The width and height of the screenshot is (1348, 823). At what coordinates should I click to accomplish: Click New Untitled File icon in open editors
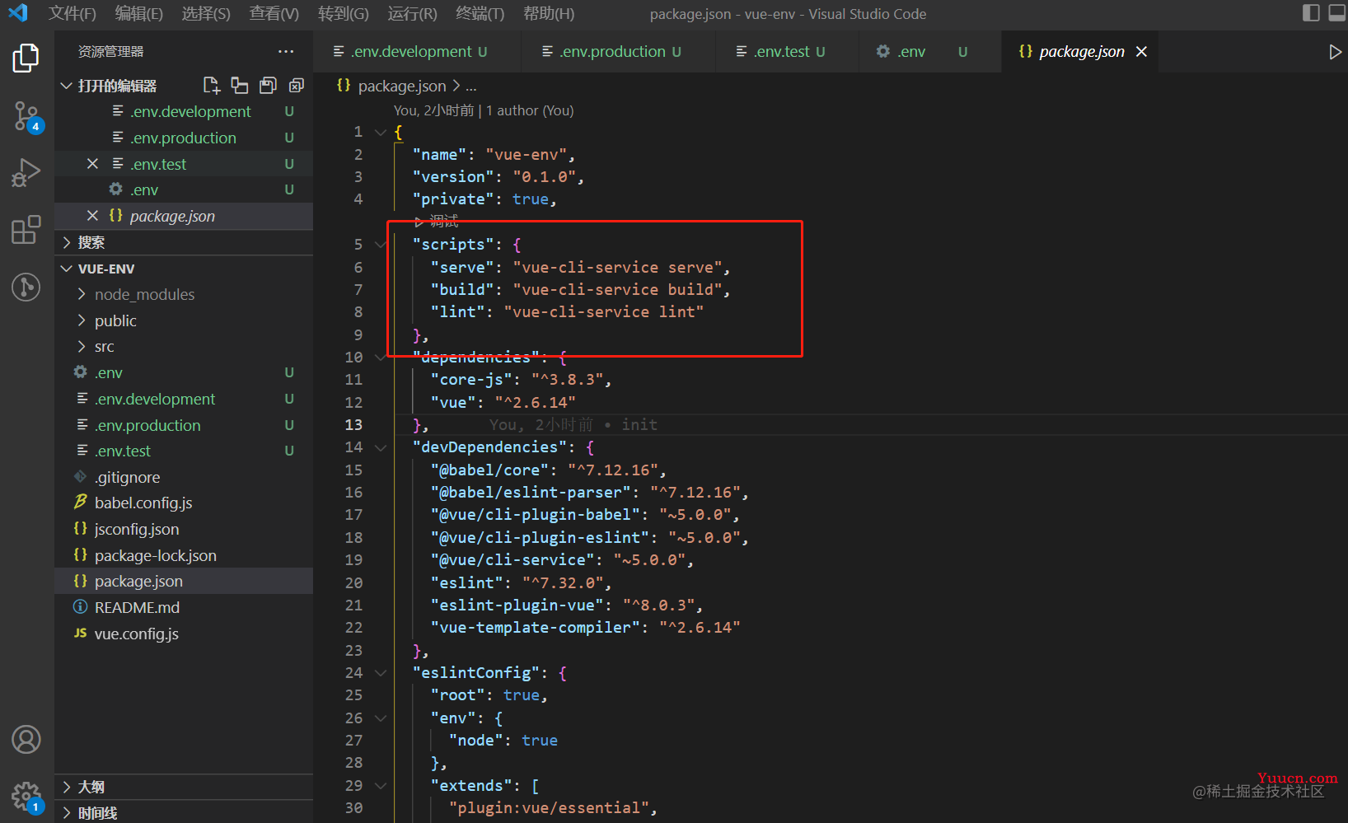(212, 85)
